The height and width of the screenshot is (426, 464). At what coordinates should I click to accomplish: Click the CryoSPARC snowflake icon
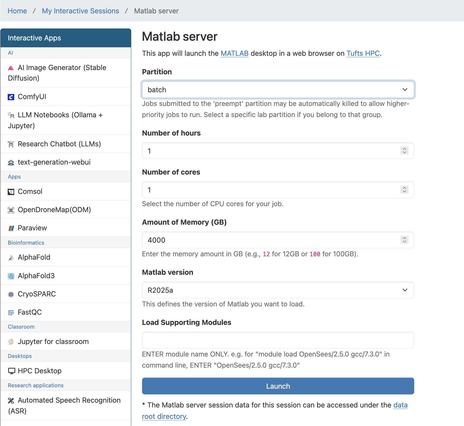11,294
